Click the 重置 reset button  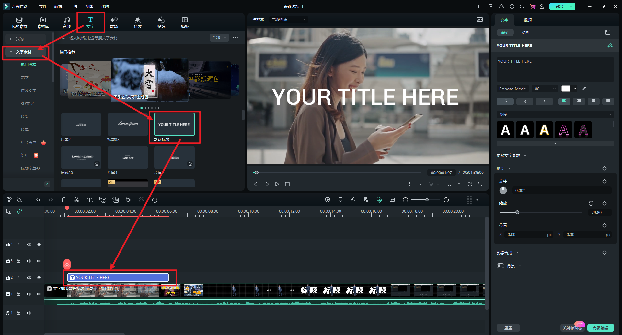click(x=508, y=328)
